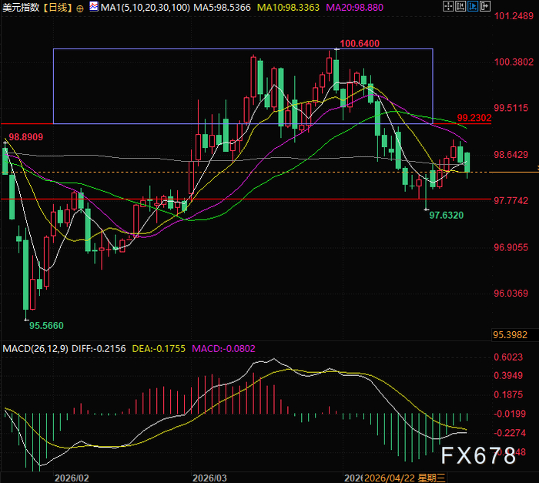The image size is (539, 483).
Task: Click the MACD:-0.0802 value
Action: 223,348
